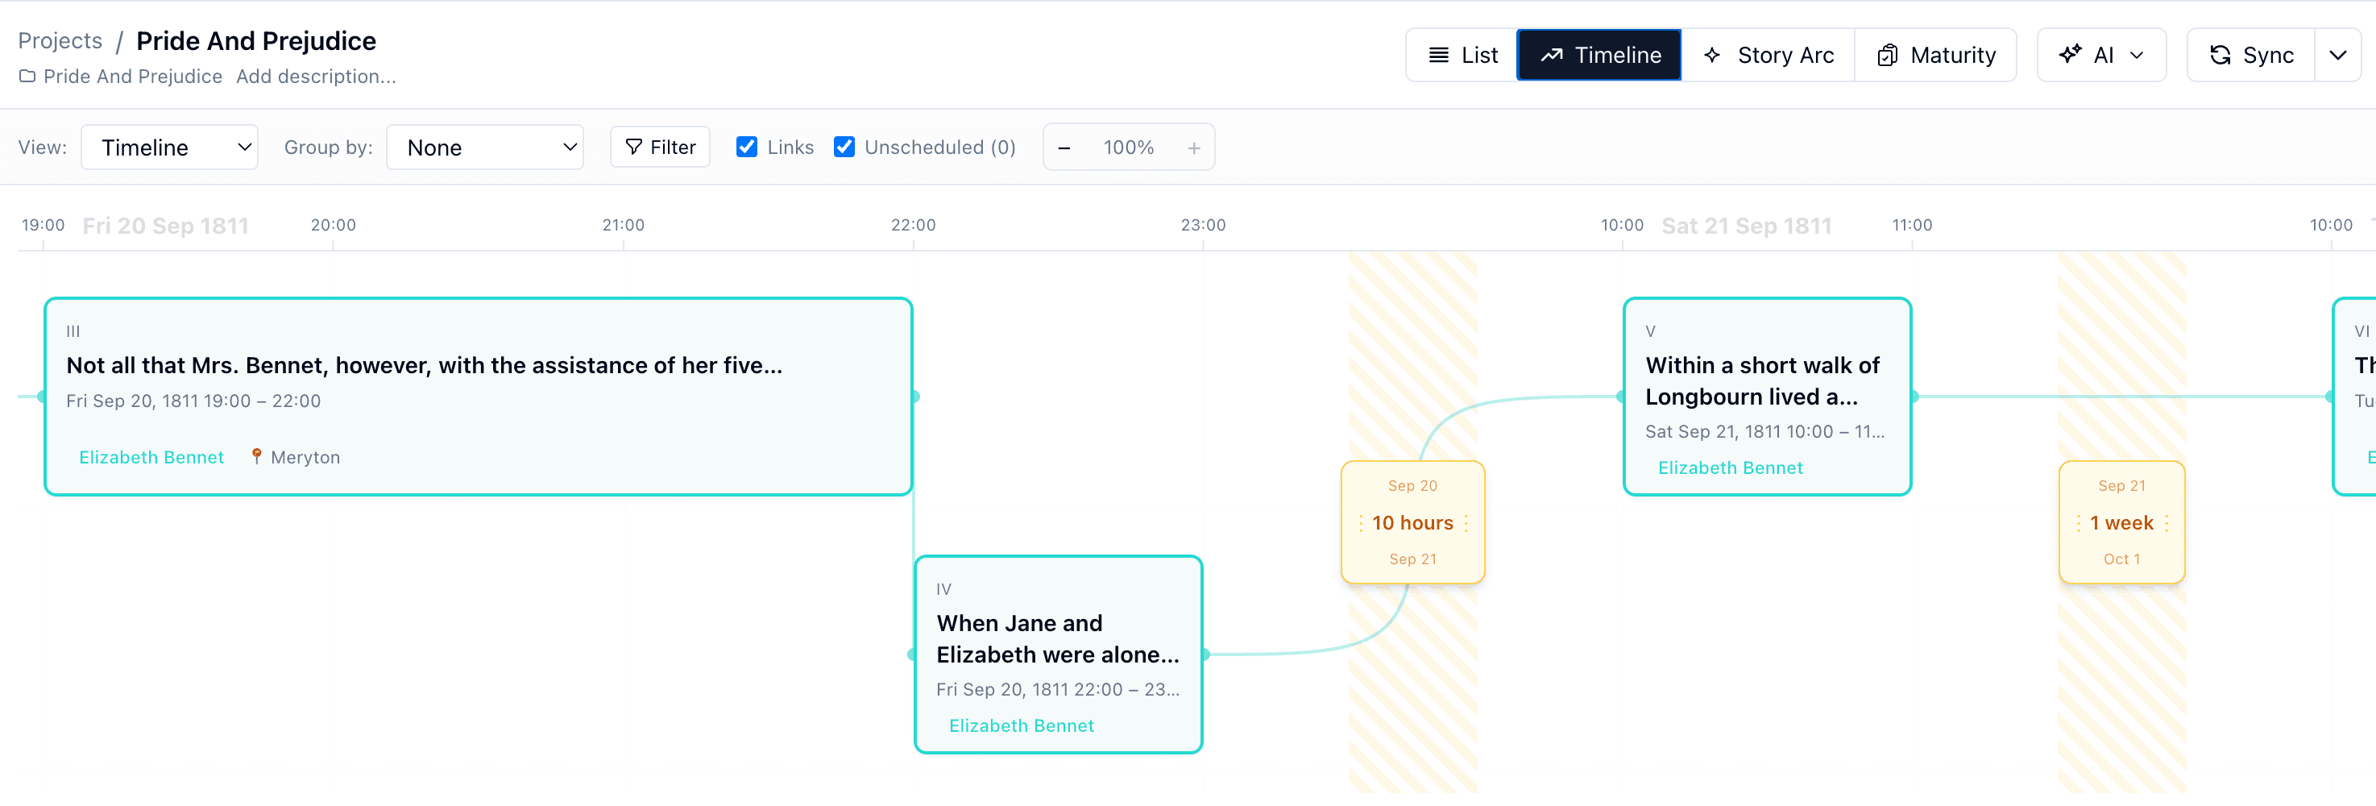The height and width of the screenshot is (806, 2376).
Task: Open the Group by dropdown
Action: click(485, 147)
